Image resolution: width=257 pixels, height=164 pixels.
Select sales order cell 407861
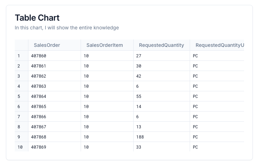point(54,66)
